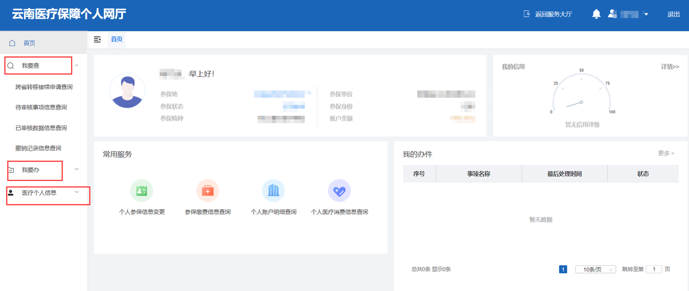The width and height of the screenshot is (689, 291).
Task: Select 首页 in the left sidebar
Action: coord(29,43)
